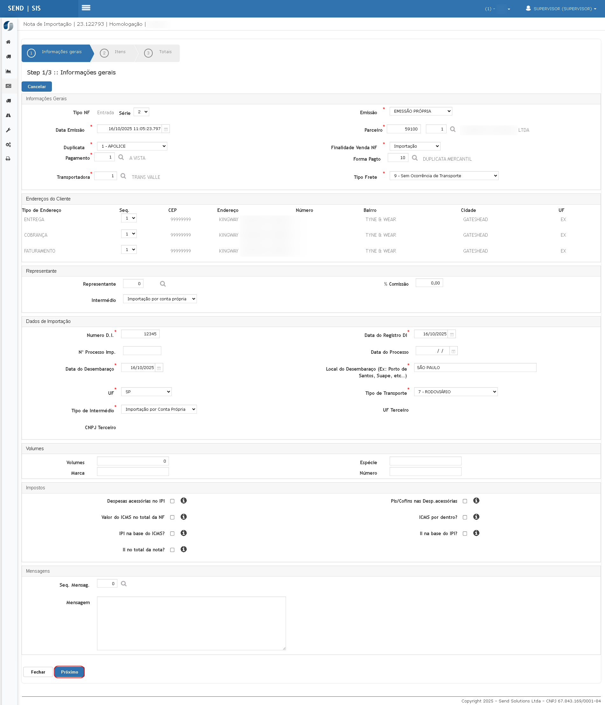Open the Tipo Frete dropdown
605x705 pixels.
pyautogui.click(x=444, y=176)
